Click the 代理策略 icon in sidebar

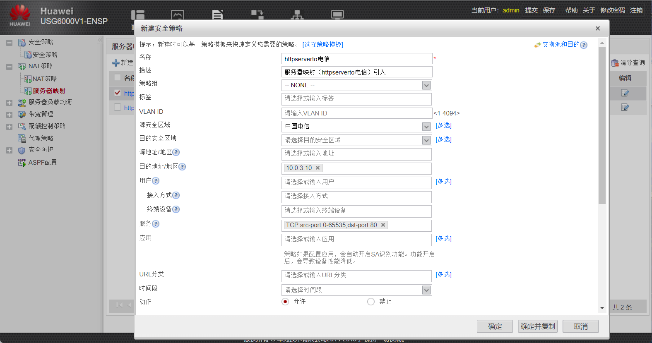(22, 138)
